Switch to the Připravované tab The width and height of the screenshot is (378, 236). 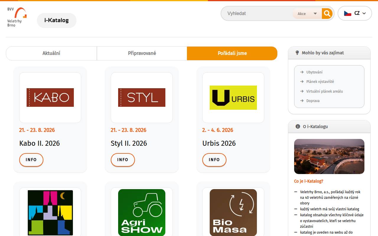click(x=142, y=53)
